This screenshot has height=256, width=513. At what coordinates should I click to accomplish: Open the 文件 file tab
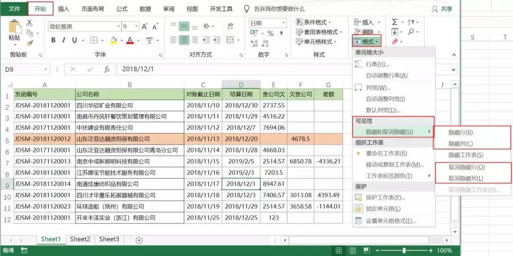pyautogui.click(x=14, y=9)
